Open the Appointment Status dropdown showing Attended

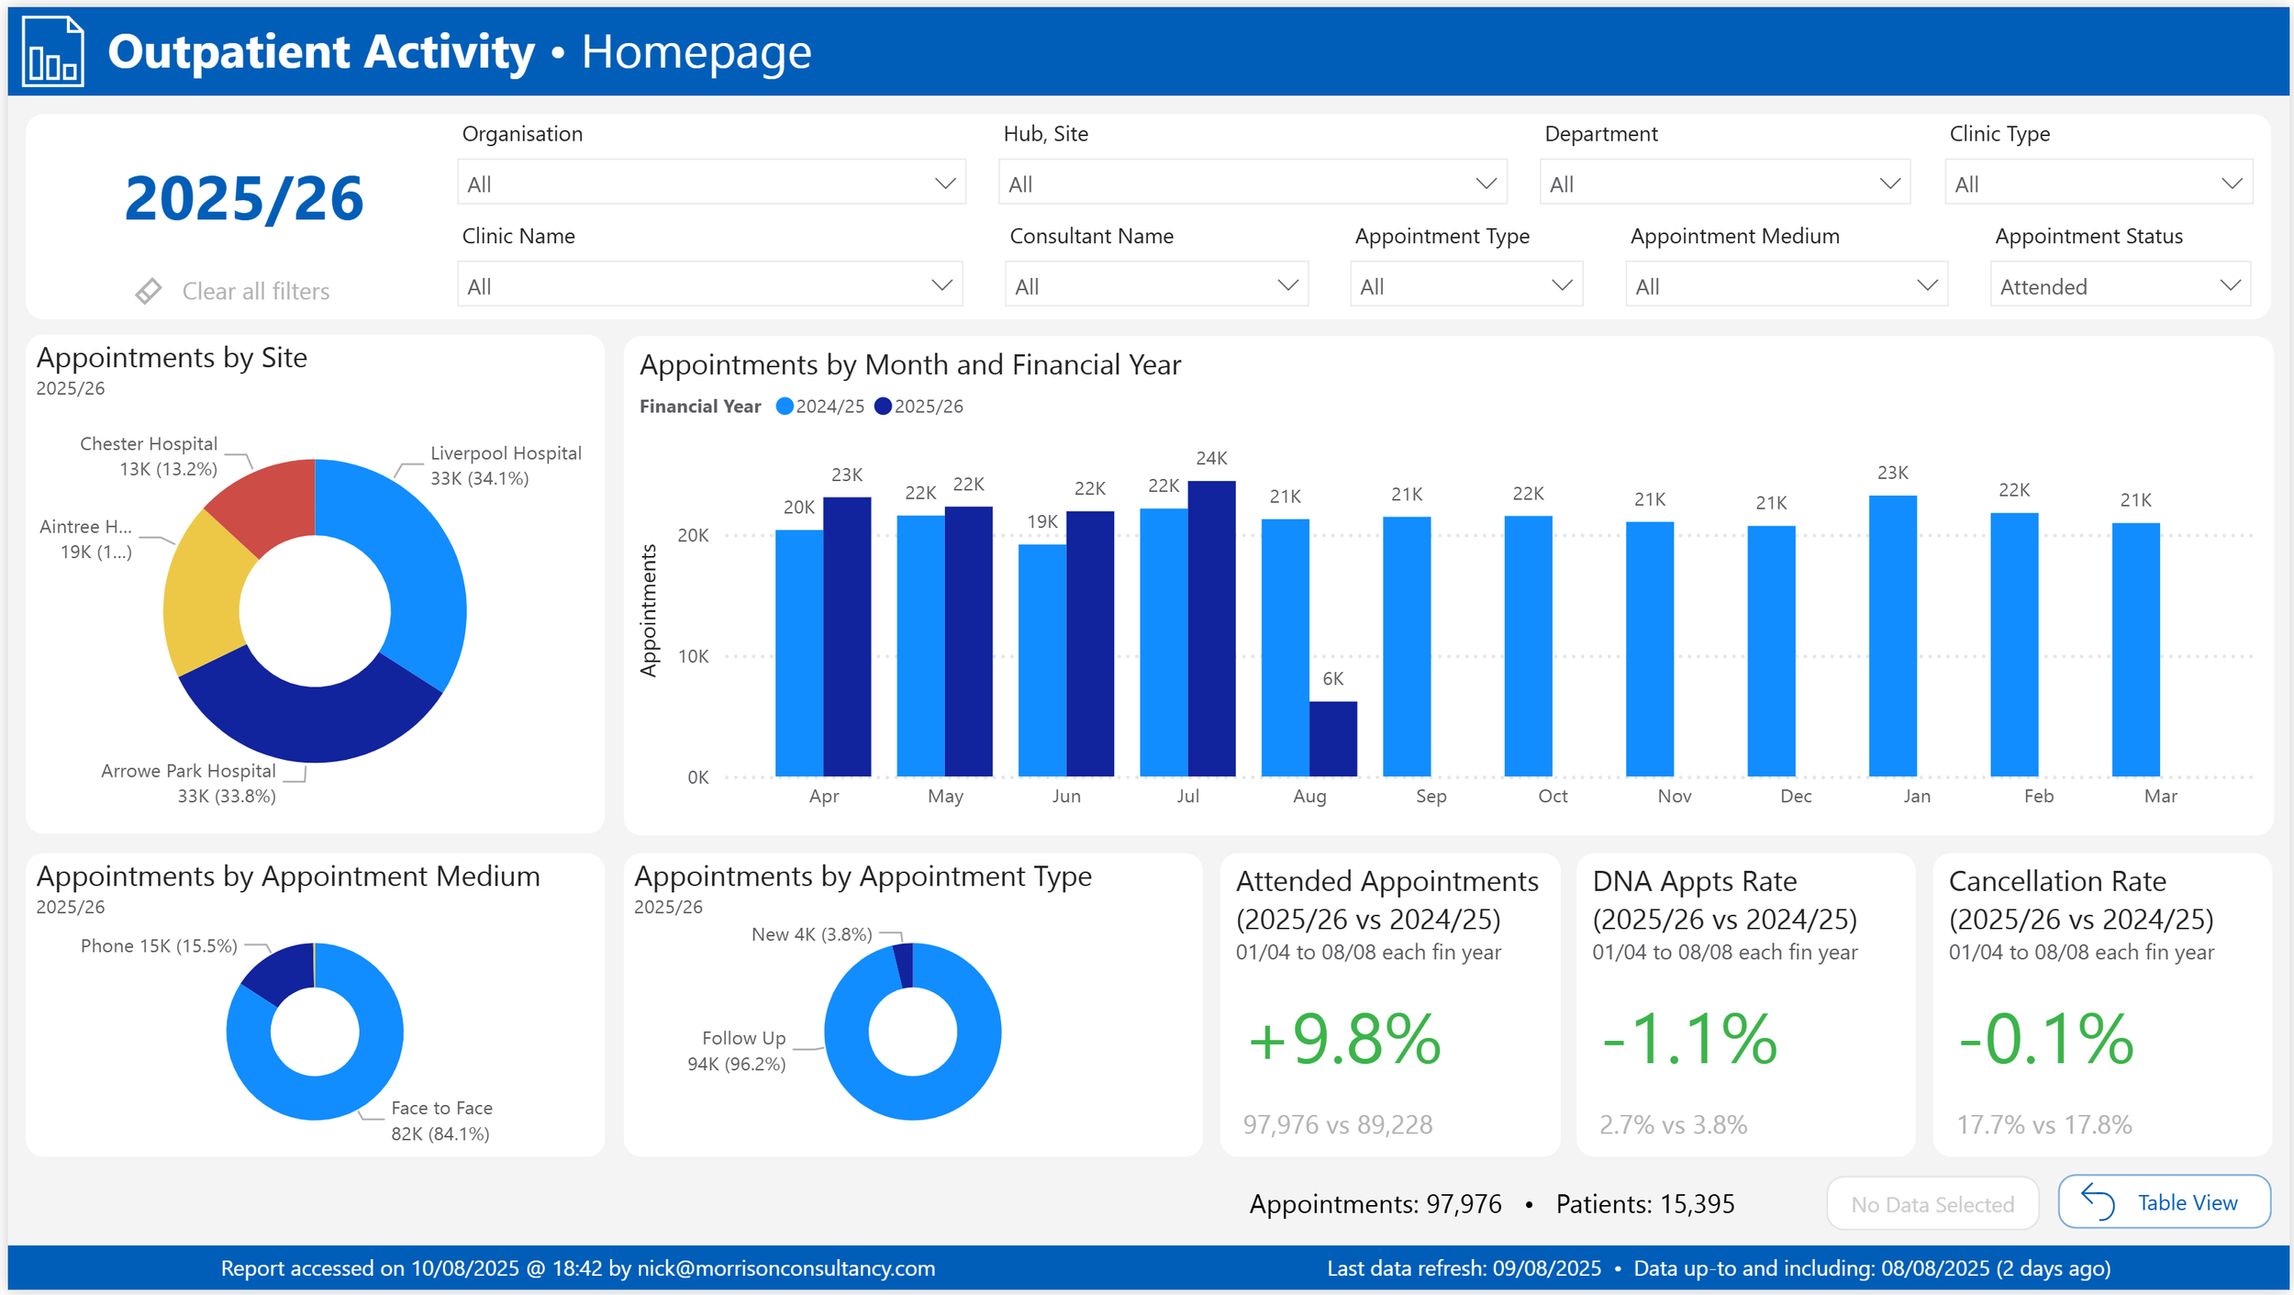[2120, 286]
